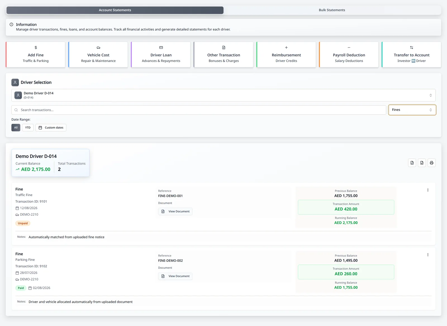Open the Other Transaction bonuses card
The width and height of the screenshot is (447, 326).
tap(224, 55)
